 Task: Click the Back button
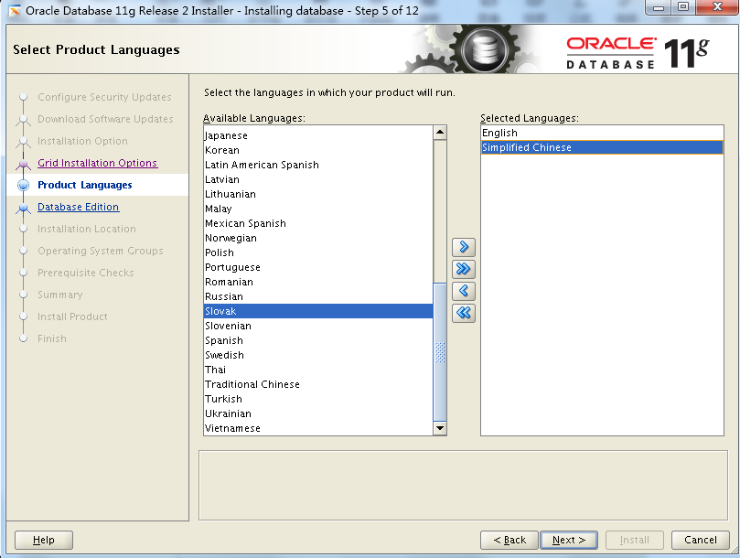[x=509, y=540]
